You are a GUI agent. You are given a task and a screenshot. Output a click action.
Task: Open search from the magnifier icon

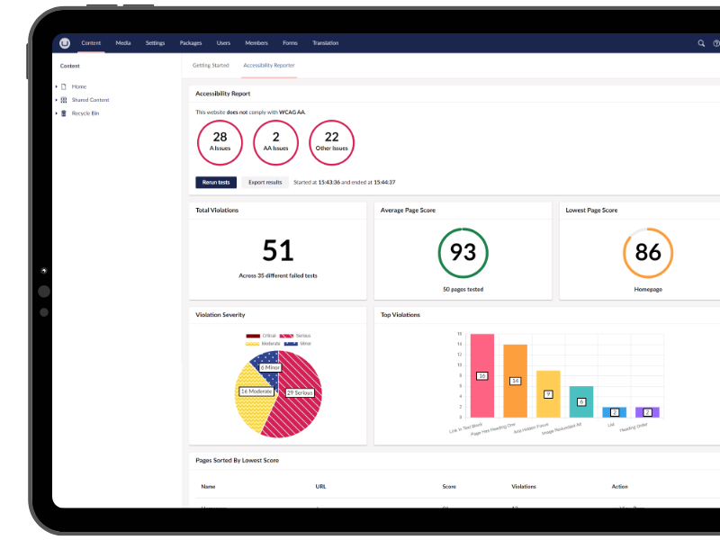tap(700, 42)
